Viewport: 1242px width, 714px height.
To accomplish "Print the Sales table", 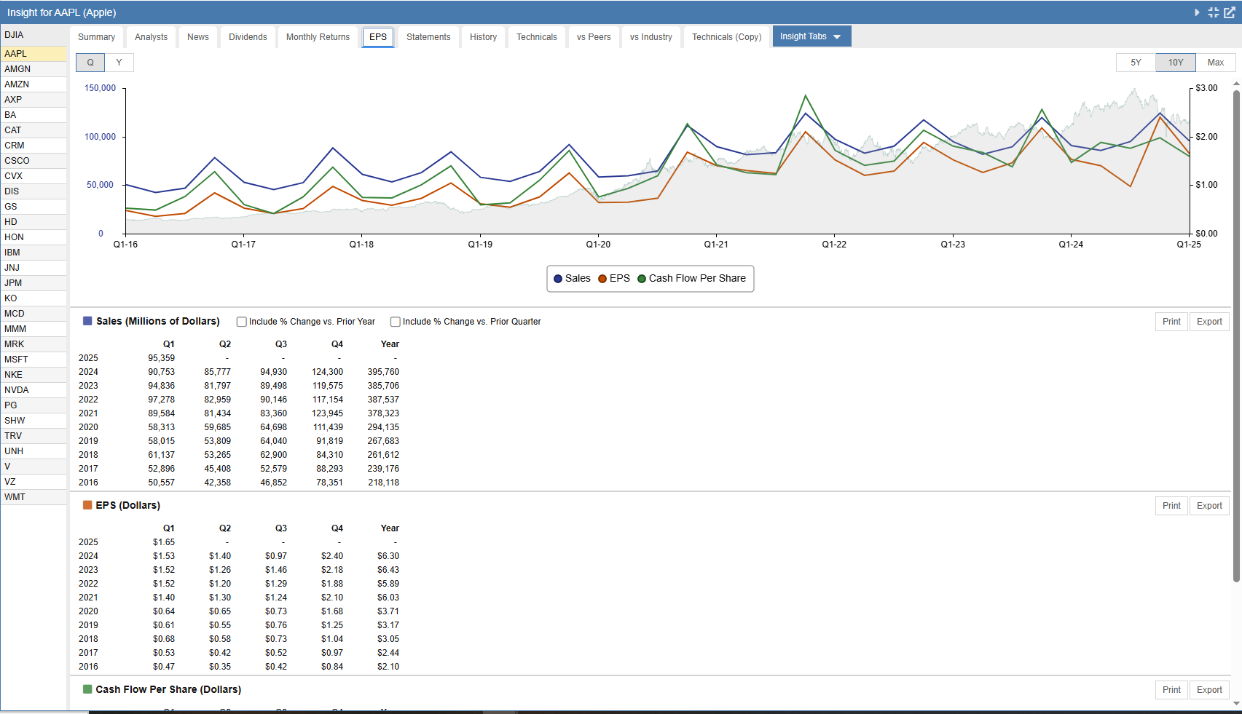I will (x=1171, y=322).
